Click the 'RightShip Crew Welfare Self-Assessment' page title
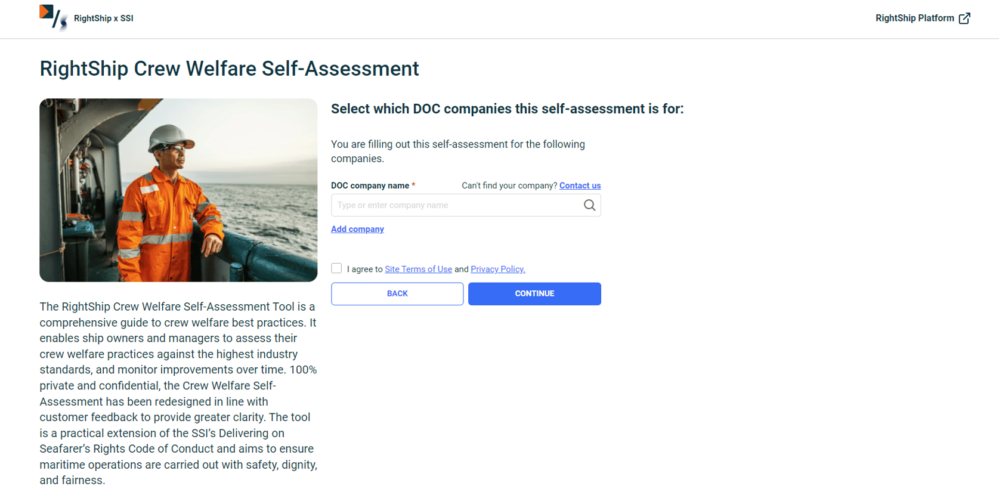 229,69
